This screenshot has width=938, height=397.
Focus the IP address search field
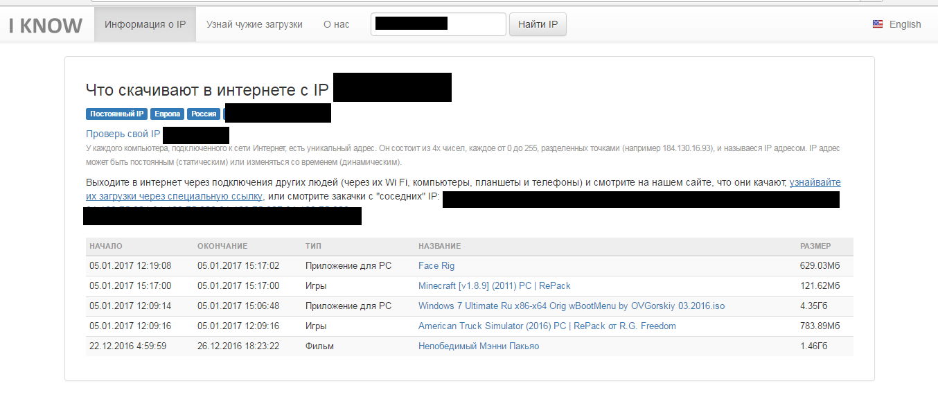click(x=438, y=24)
